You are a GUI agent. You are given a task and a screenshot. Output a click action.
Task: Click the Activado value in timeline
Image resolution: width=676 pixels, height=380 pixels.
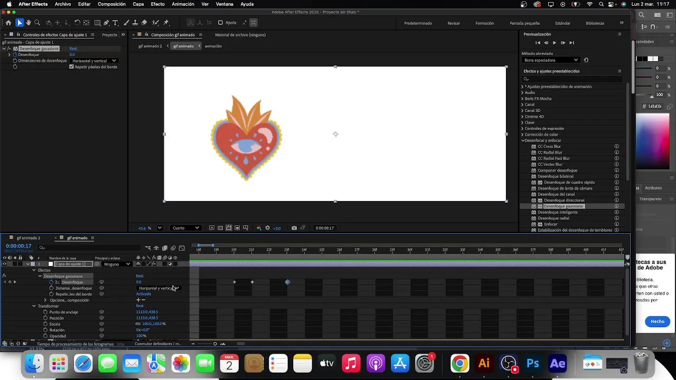(x=144, y=294)
